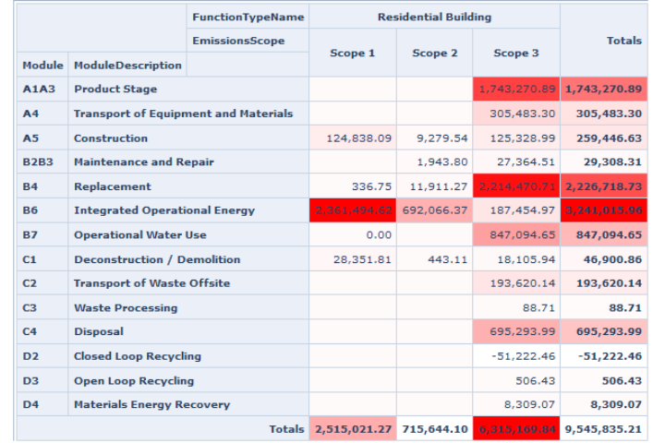The height and width of the screenshot is (443, 665).
Task: Click the Module field header
Action: [42, 66]
